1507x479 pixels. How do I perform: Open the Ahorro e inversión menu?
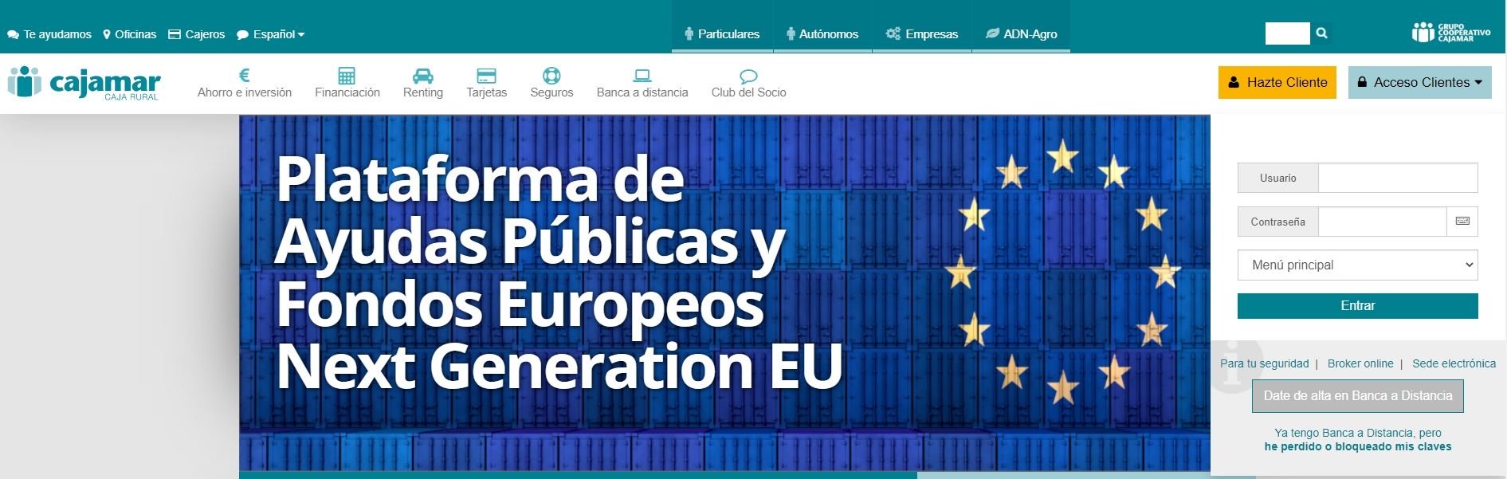(245, 92)
